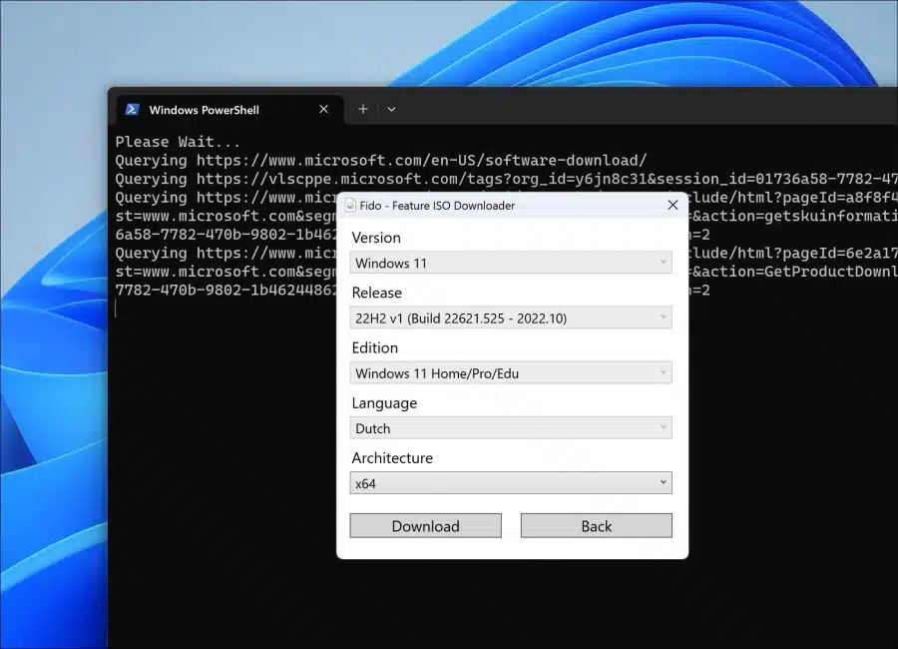Open the Language dropdown showing Dutch
The height and width of the screenshot is (649, 898).
click(x=511, y=427)
